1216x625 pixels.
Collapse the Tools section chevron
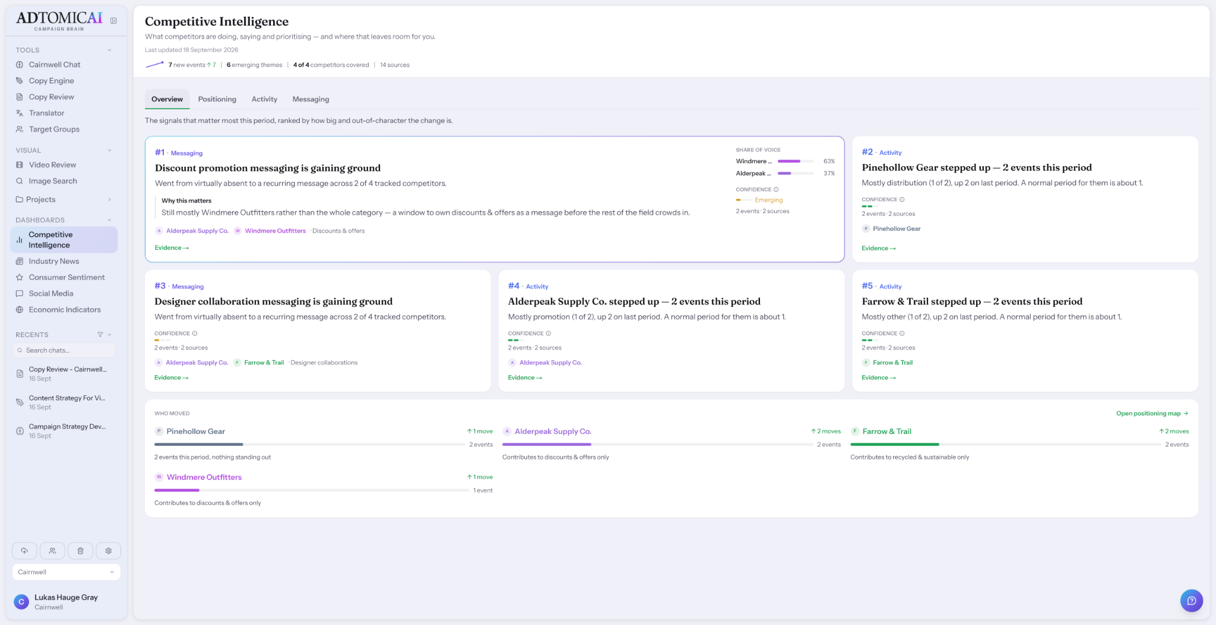tap(109, 50)
